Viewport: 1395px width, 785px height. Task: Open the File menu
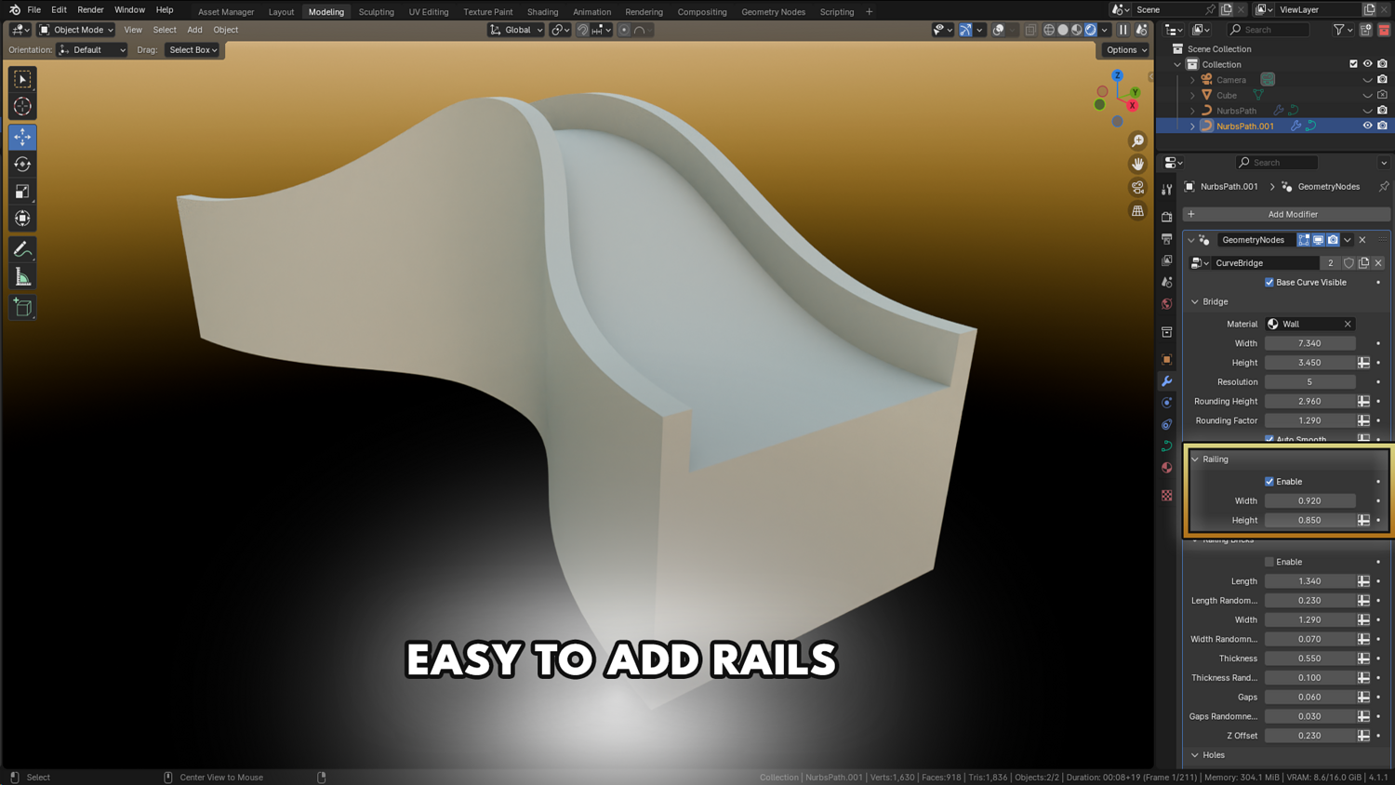[33, 10]
